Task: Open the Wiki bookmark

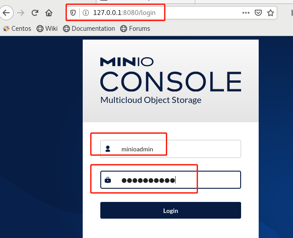Action: coord(47,29)
